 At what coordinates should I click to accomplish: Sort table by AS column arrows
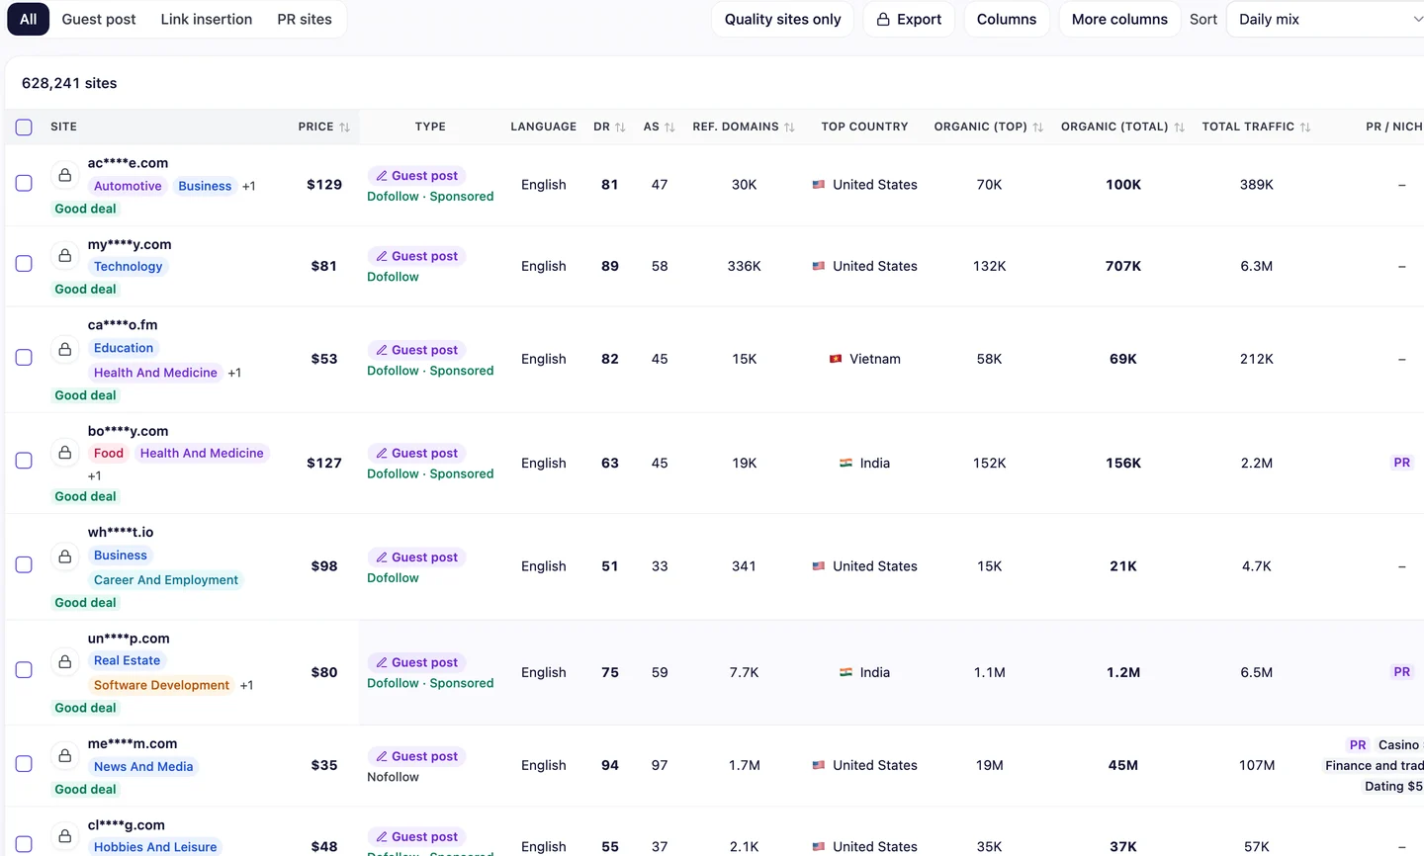pos(669,128)
